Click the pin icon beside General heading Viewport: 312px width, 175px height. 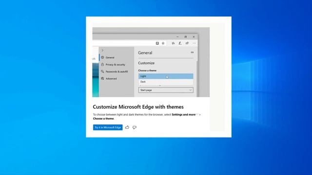(x=192, y=52)
